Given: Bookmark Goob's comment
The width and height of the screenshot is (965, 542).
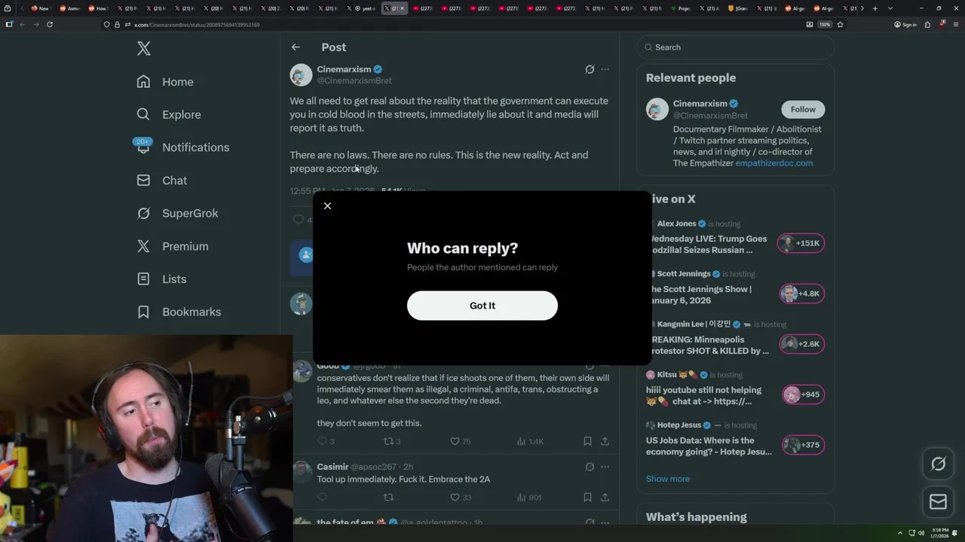Looking at the screenshot, I should (587, 441).
